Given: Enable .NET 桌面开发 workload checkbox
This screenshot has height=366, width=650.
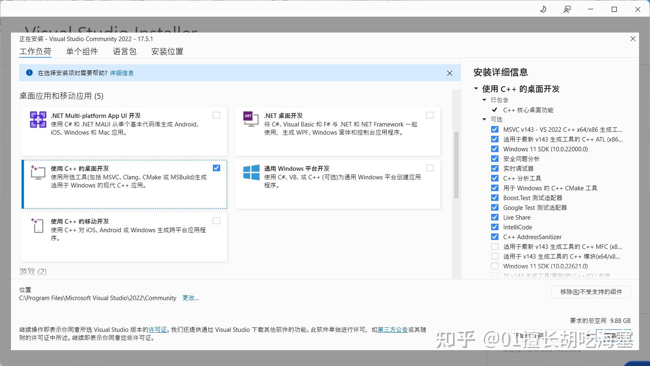Looking at the screenshot, I should coord(430,115).
